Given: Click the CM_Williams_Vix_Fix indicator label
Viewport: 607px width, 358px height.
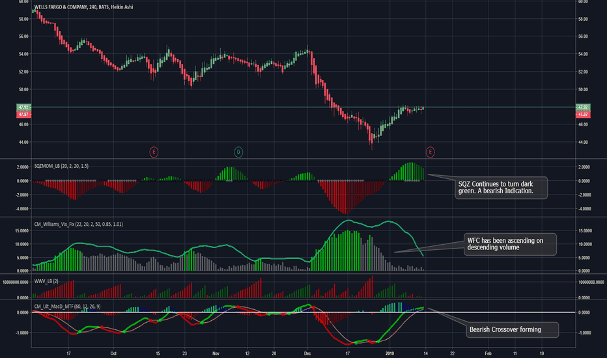Looking at the screenshot, I should tap(79, 224).
